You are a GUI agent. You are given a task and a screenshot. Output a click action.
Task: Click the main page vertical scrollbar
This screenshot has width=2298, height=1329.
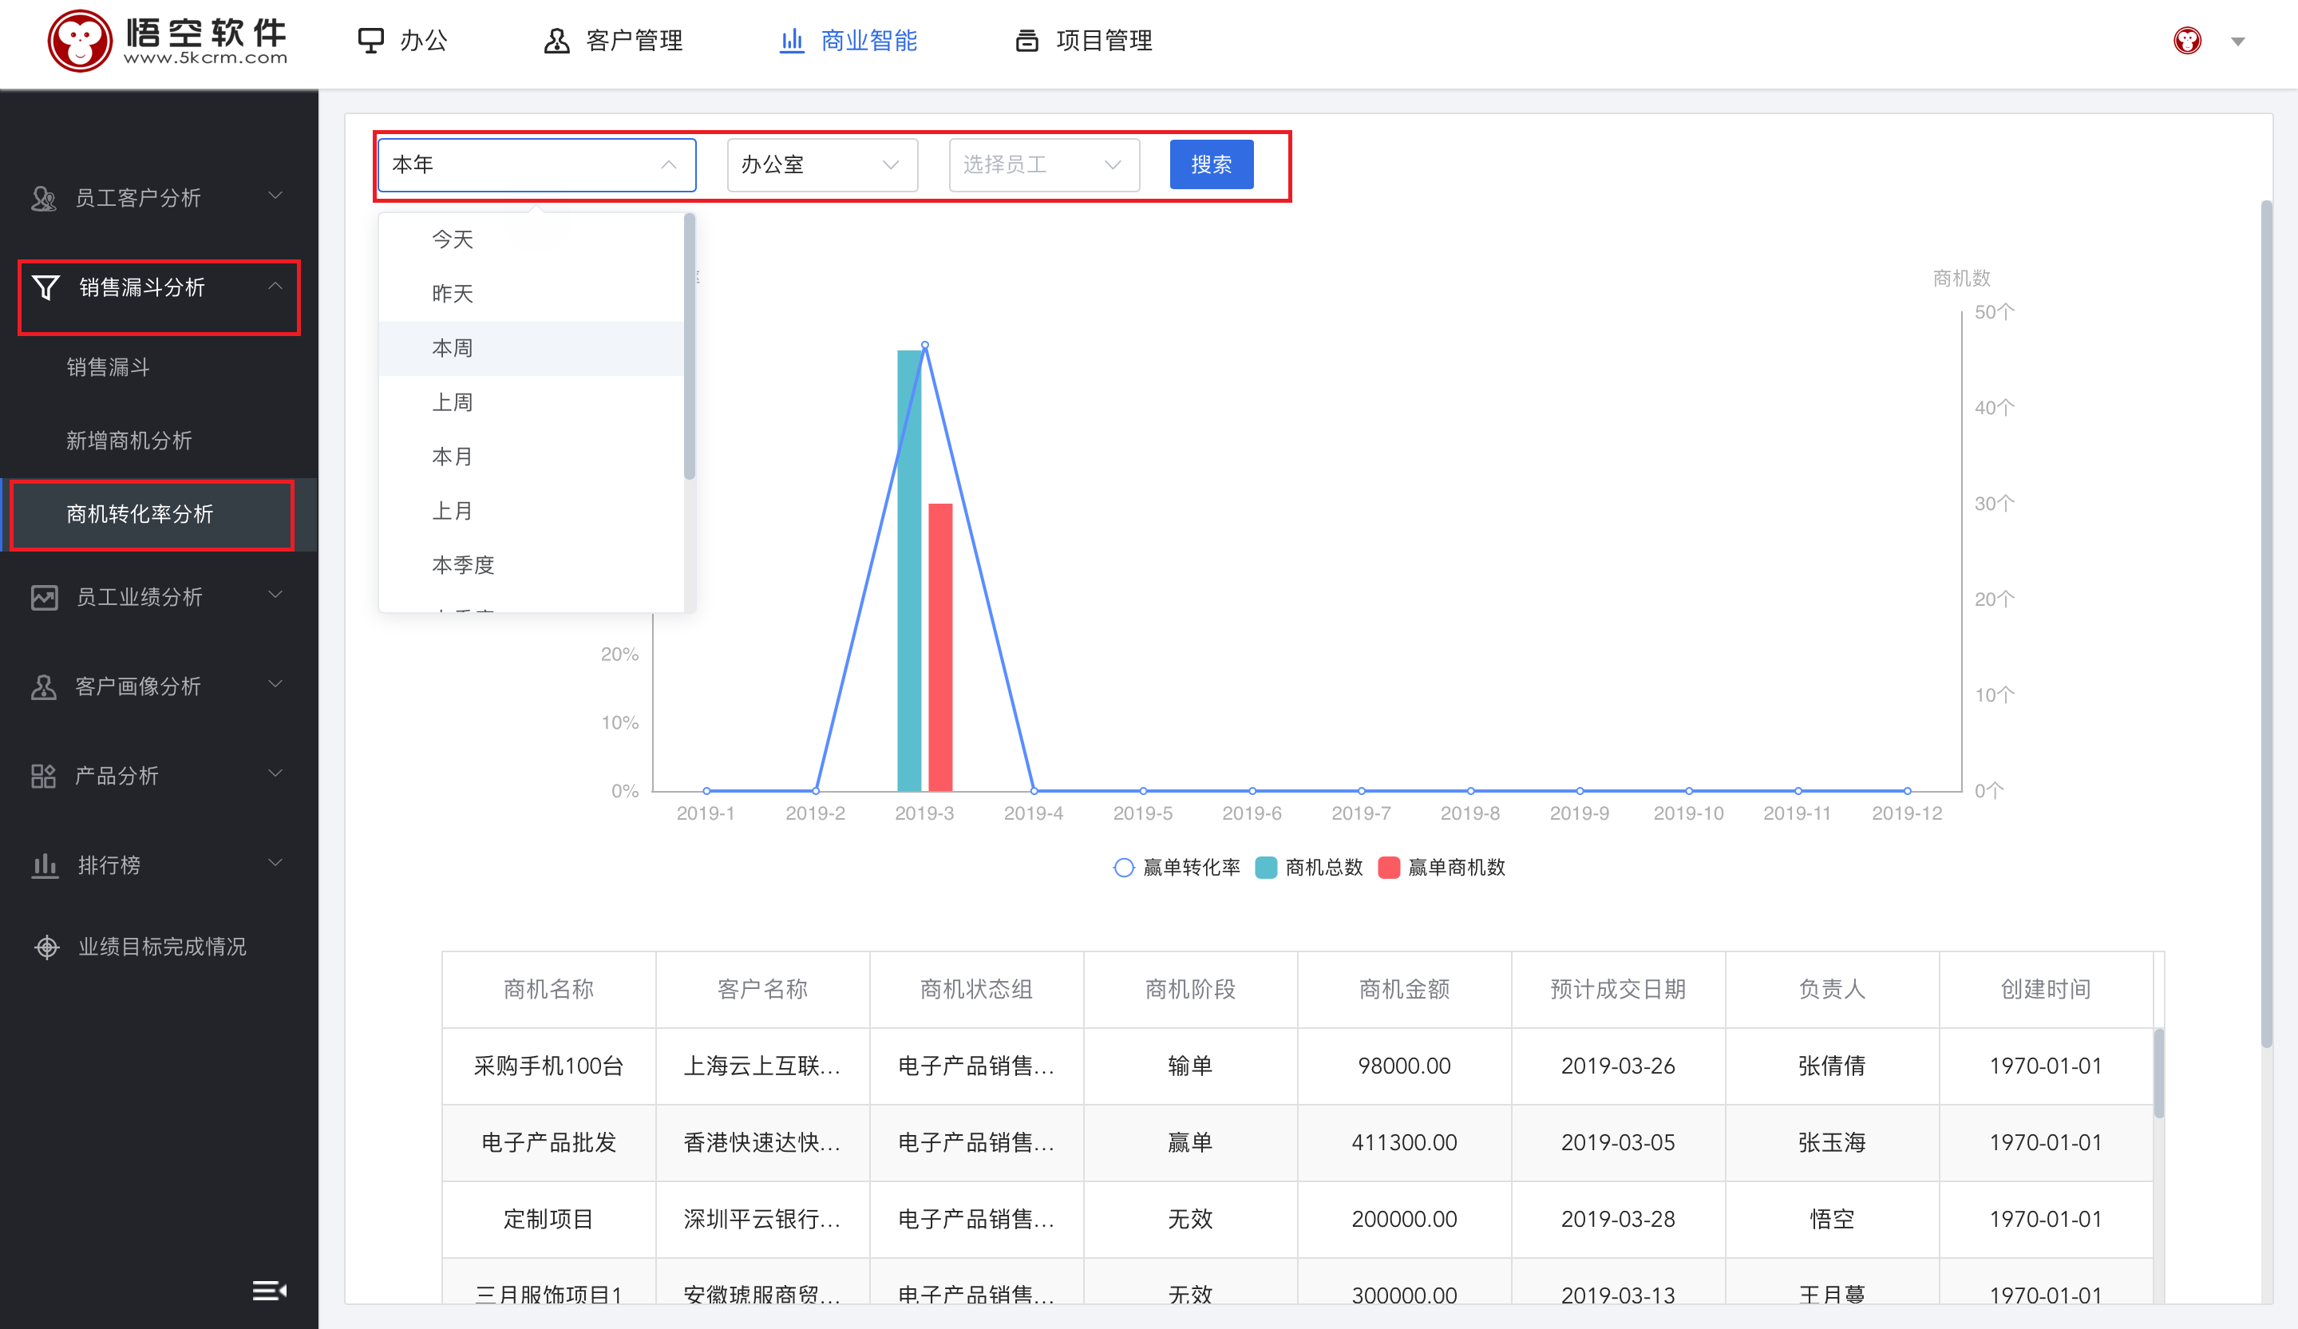pos(2267,625)
